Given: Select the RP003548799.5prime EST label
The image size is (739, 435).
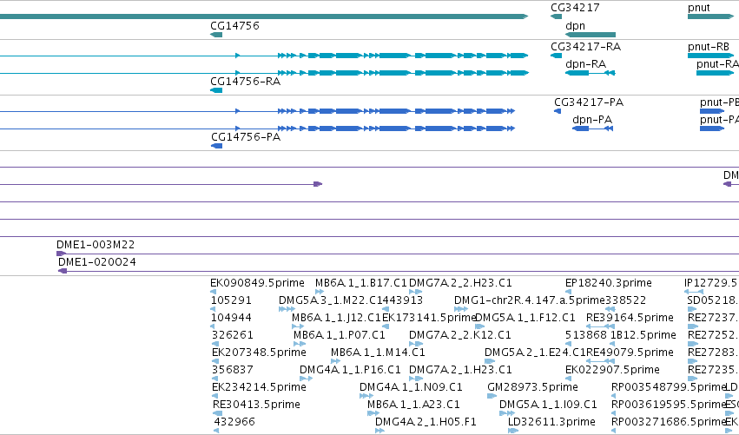Looking at the screenshot, I should click(x=669, y=387).
